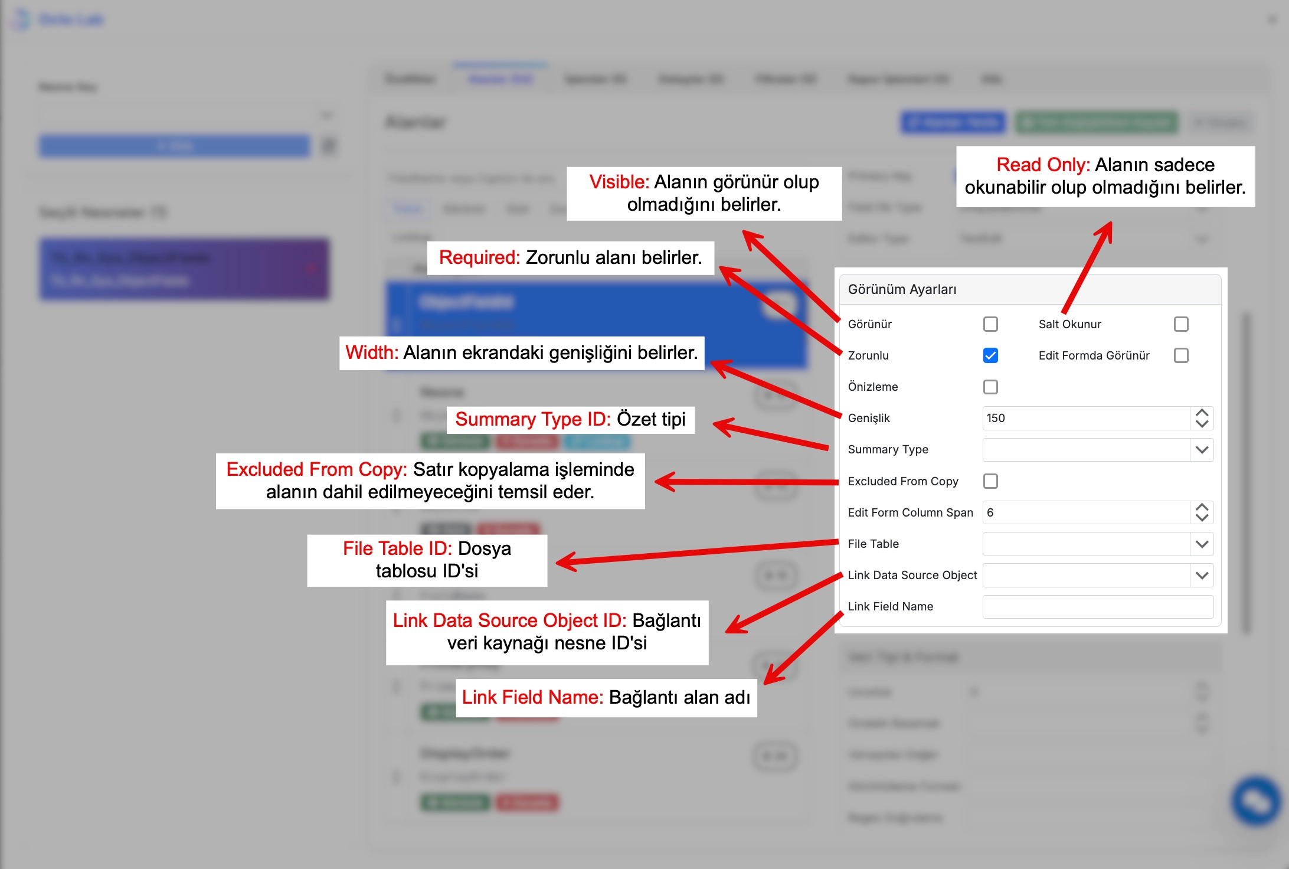Open the blue chat bubble icon
The height and width of the screenshot is (869, 1289).
coord(1256,801)
